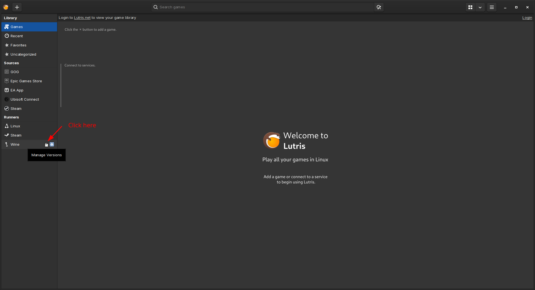Open the Epic Games Store source
Screen dimensions: 535x290
(26, 81)
